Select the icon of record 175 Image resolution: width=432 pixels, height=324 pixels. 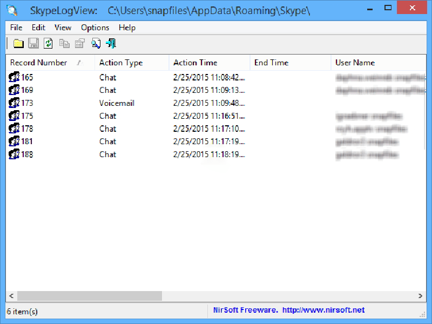[14, 116]
